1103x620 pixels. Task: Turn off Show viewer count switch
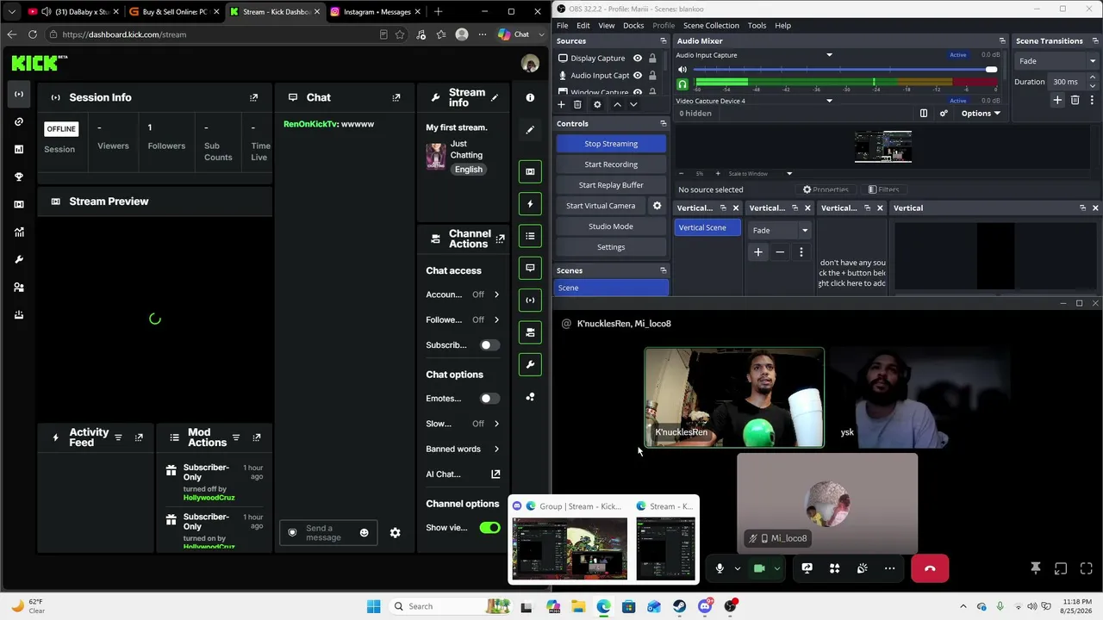[x=489, y=528]
